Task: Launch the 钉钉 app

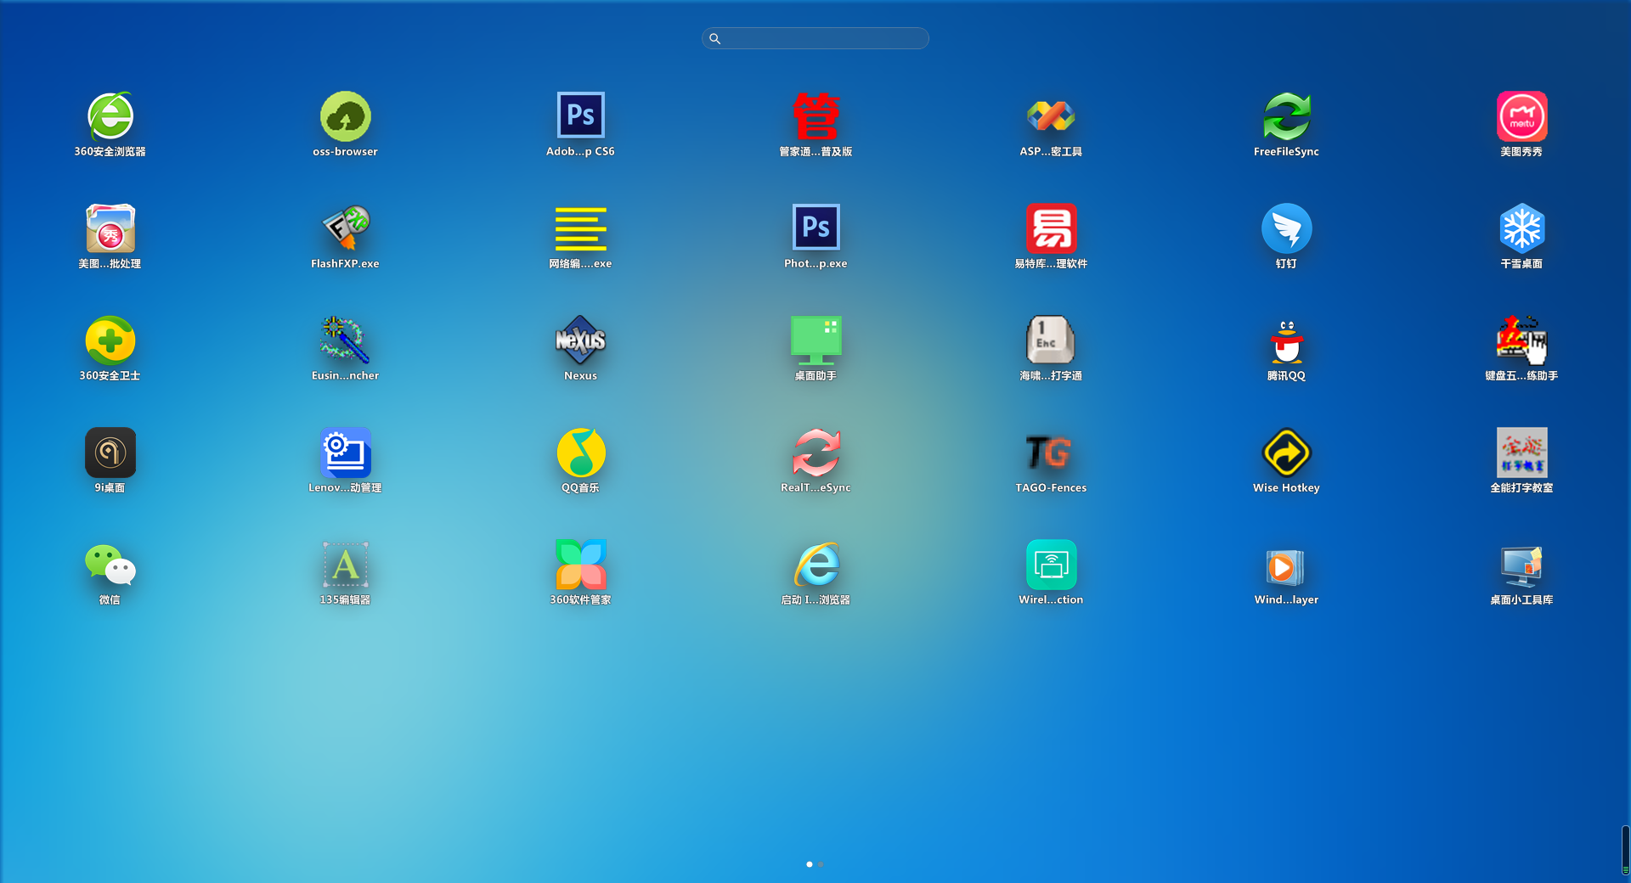Action: [x=1287, y=228]
